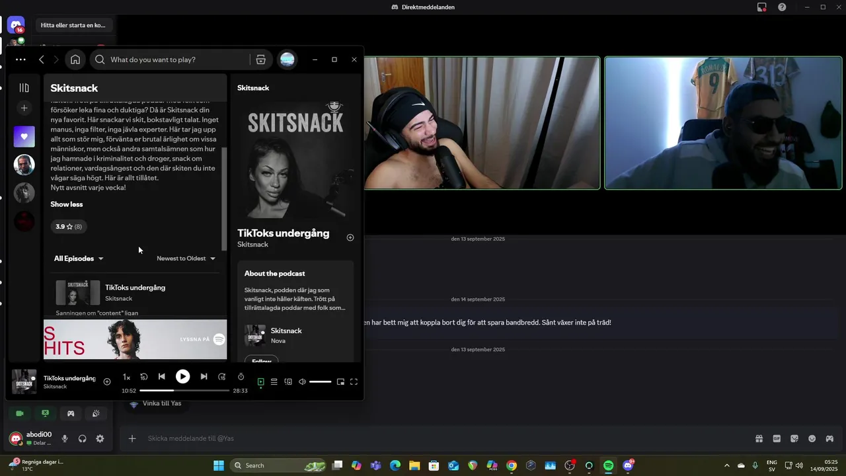
Task: Open Spotify's three-dot main menu
Action: click(x=20, y=59)
